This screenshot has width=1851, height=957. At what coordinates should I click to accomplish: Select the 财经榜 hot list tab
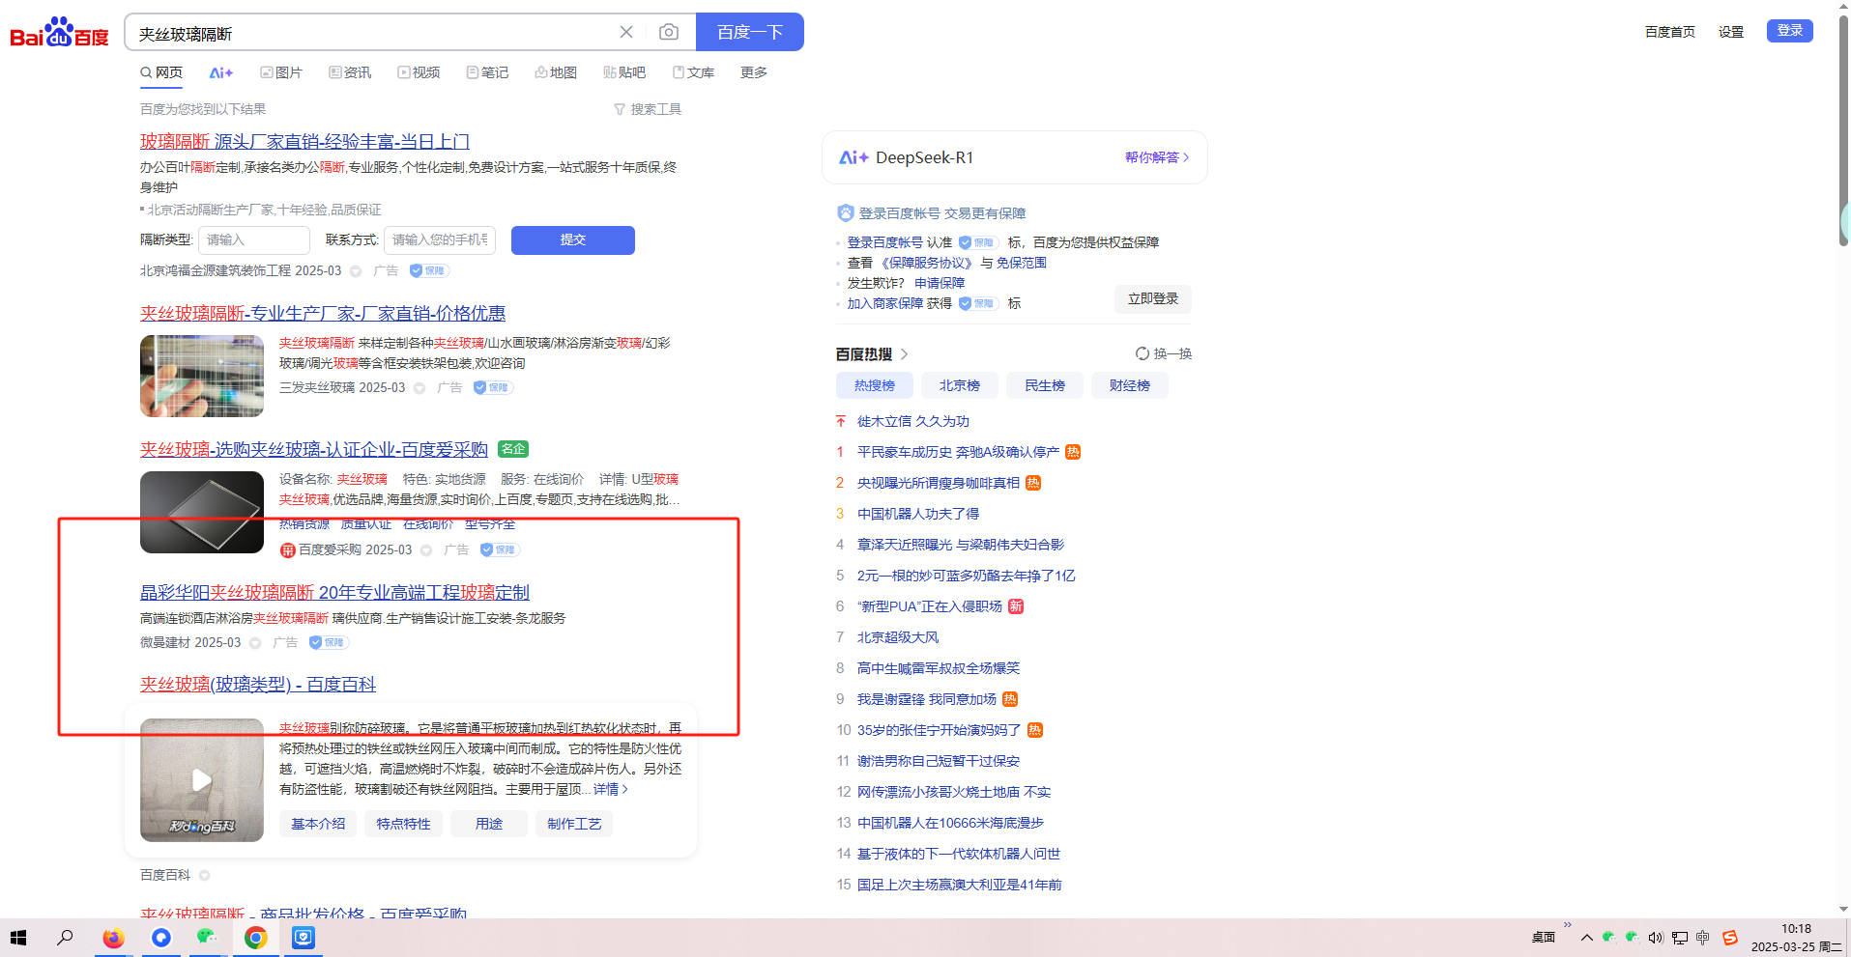[x=1129, y=385]
